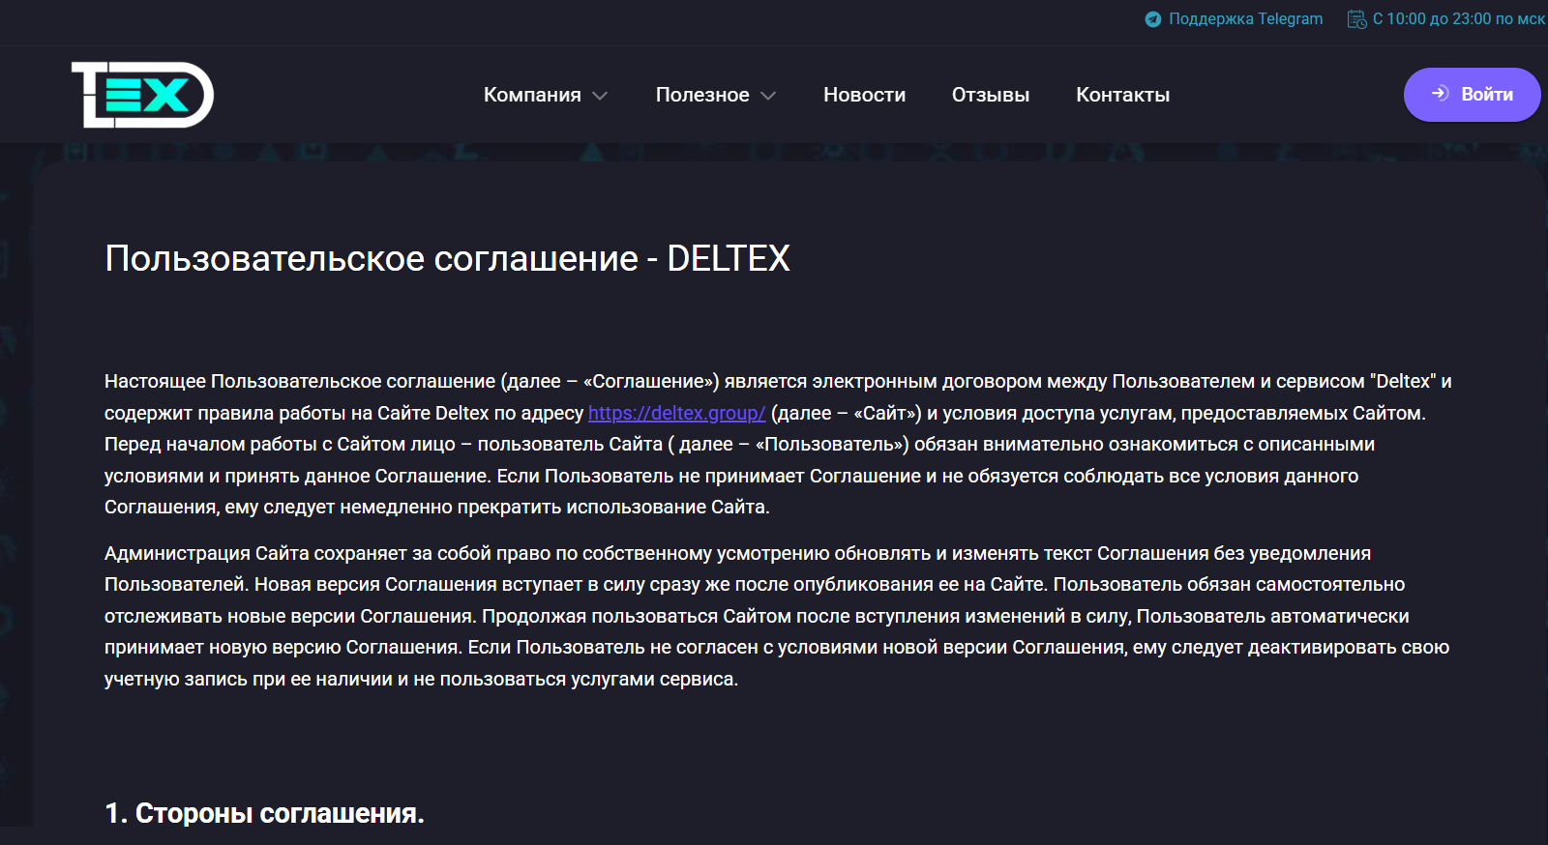Open the Компания menu item

532,95
